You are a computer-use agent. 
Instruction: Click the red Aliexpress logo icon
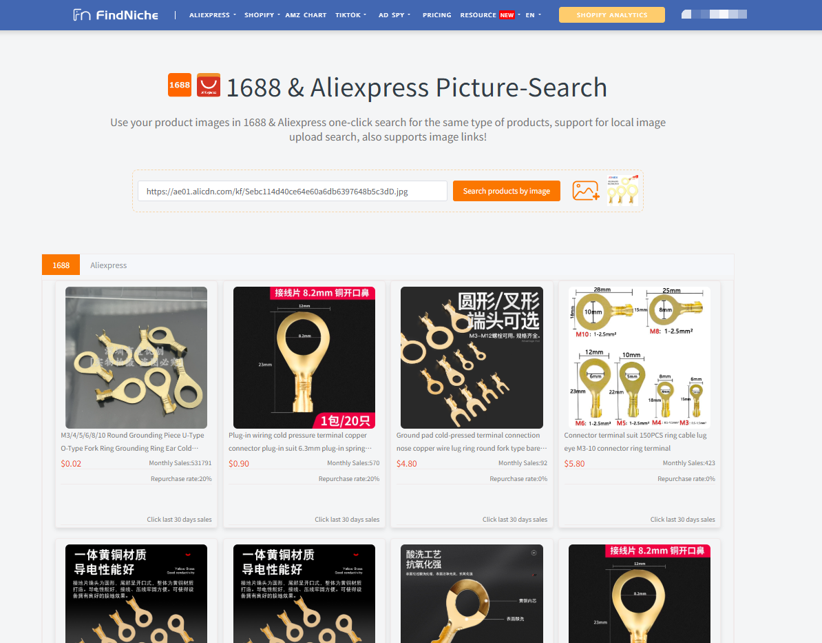click(x=208, y=85)
